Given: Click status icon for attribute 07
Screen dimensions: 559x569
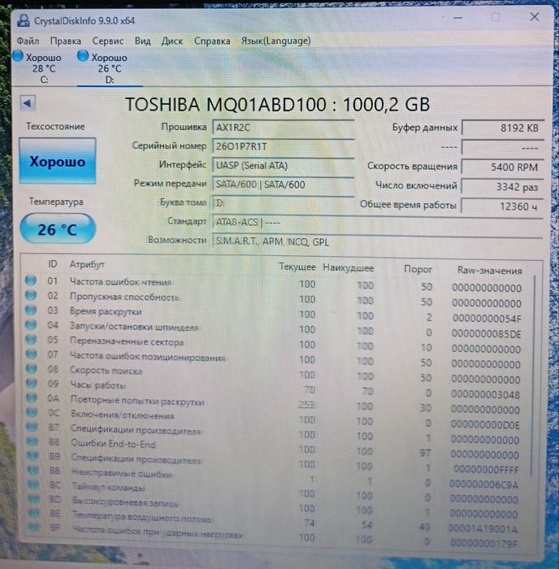Looking at the screenshot, I should coord(32,354).
